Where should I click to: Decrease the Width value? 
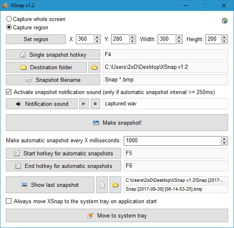click(x=179, y=42)
